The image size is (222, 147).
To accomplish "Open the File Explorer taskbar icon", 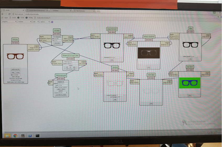I will [7, 136].
